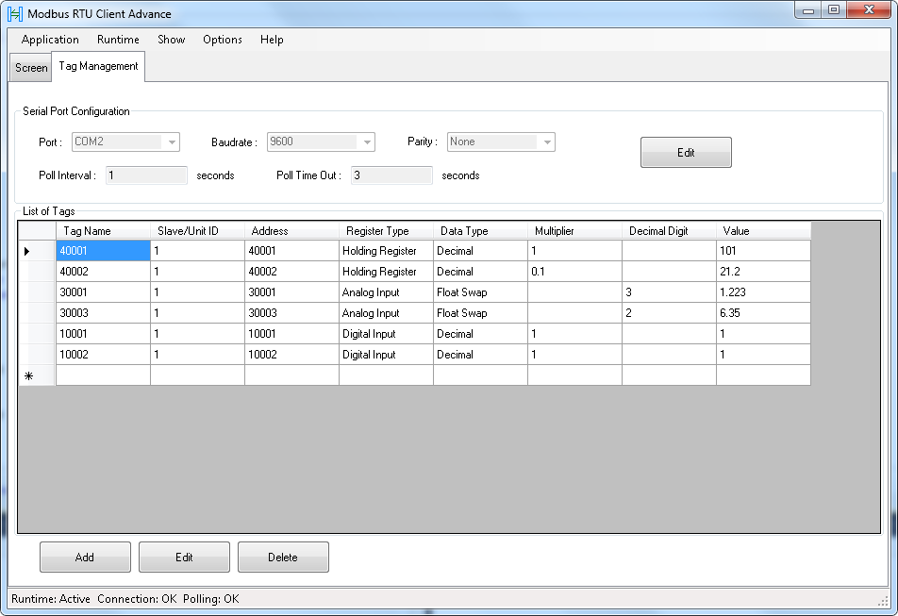Click address cell 30003
The height and width of the screenshot is (616, 898).
pyautogui.click(x=291, y=313)
